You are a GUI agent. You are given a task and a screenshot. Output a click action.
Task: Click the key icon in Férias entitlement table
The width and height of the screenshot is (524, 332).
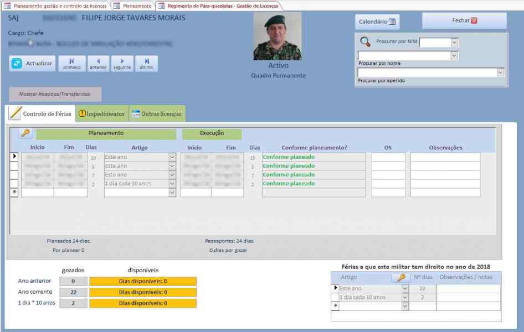[400, 277]
